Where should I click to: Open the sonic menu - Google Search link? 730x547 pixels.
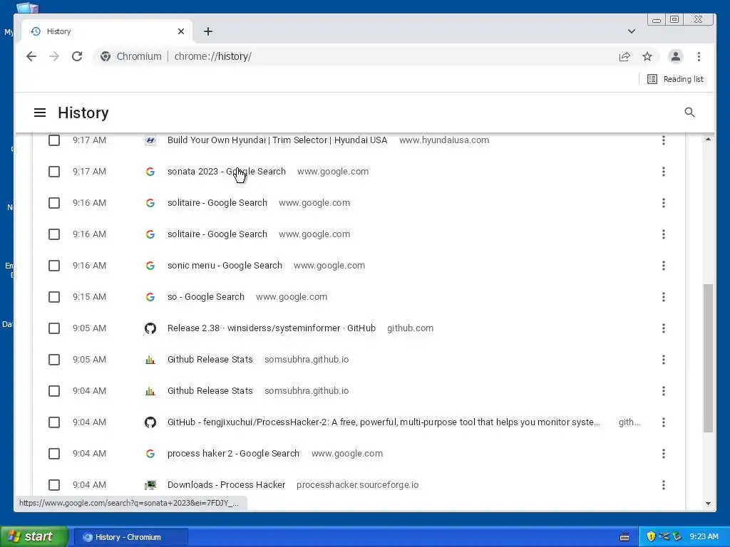click(x=225, y=266)
